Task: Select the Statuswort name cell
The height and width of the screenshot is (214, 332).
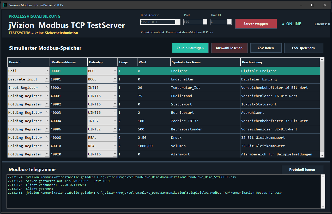Action: tap(205, 104)
